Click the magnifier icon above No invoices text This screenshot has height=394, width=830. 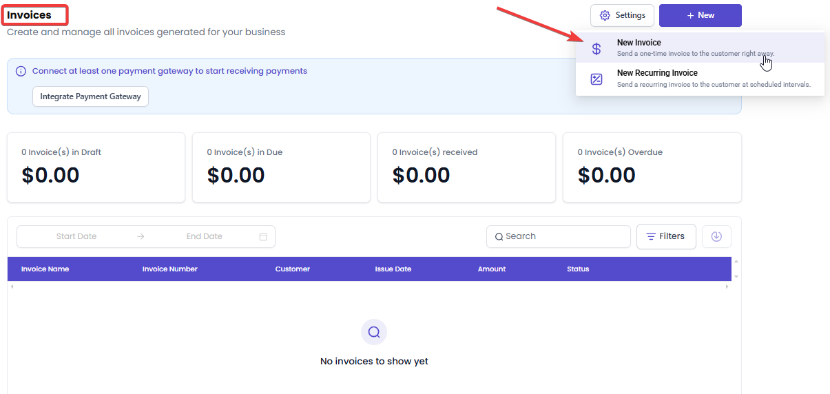tap(374, 332)
